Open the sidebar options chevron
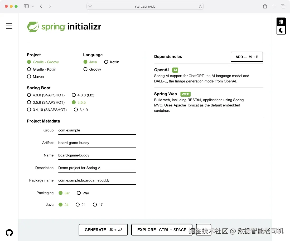Screen dimensions: 290x241 (x=33, y=6)
